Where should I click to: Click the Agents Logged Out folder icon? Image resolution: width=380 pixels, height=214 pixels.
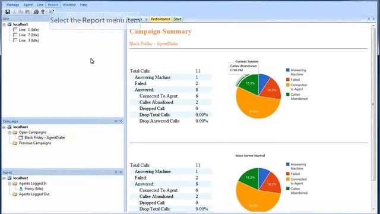click(15, 194)
